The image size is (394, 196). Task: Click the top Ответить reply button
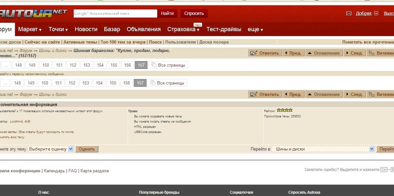265,53
